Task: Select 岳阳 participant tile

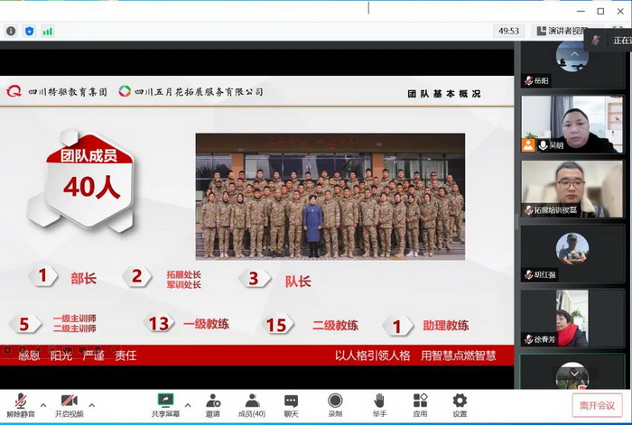Action: tap(572, 64)
